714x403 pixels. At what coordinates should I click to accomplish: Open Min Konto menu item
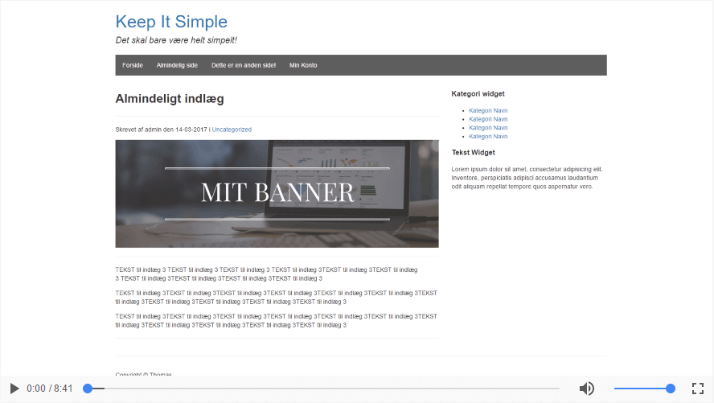click(303, 65)
